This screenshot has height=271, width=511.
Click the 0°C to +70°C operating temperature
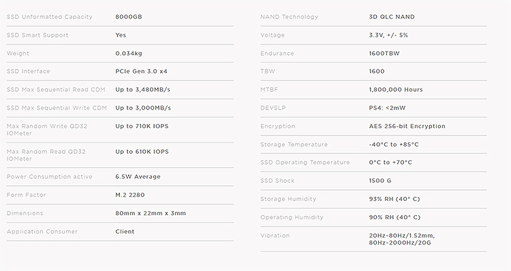tap(390, 162)
